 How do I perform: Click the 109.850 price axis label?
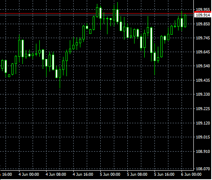(x=203, y=24)
